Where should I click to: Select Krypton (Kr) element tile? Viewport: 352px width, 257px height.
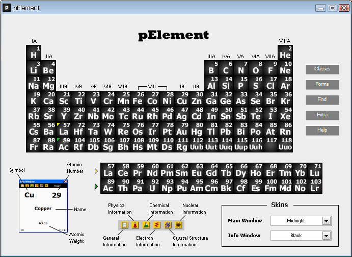click(x=285, y=98)
